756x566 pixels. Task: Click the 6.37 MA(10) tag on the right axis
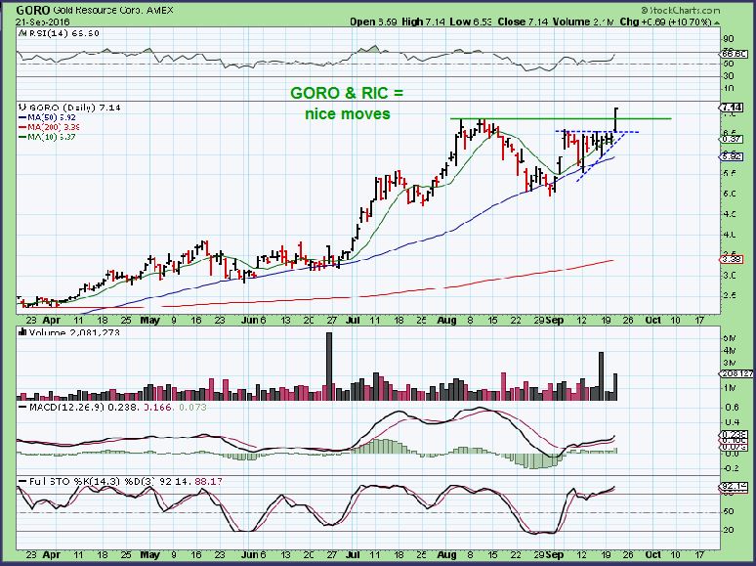(x=733, y=139)
